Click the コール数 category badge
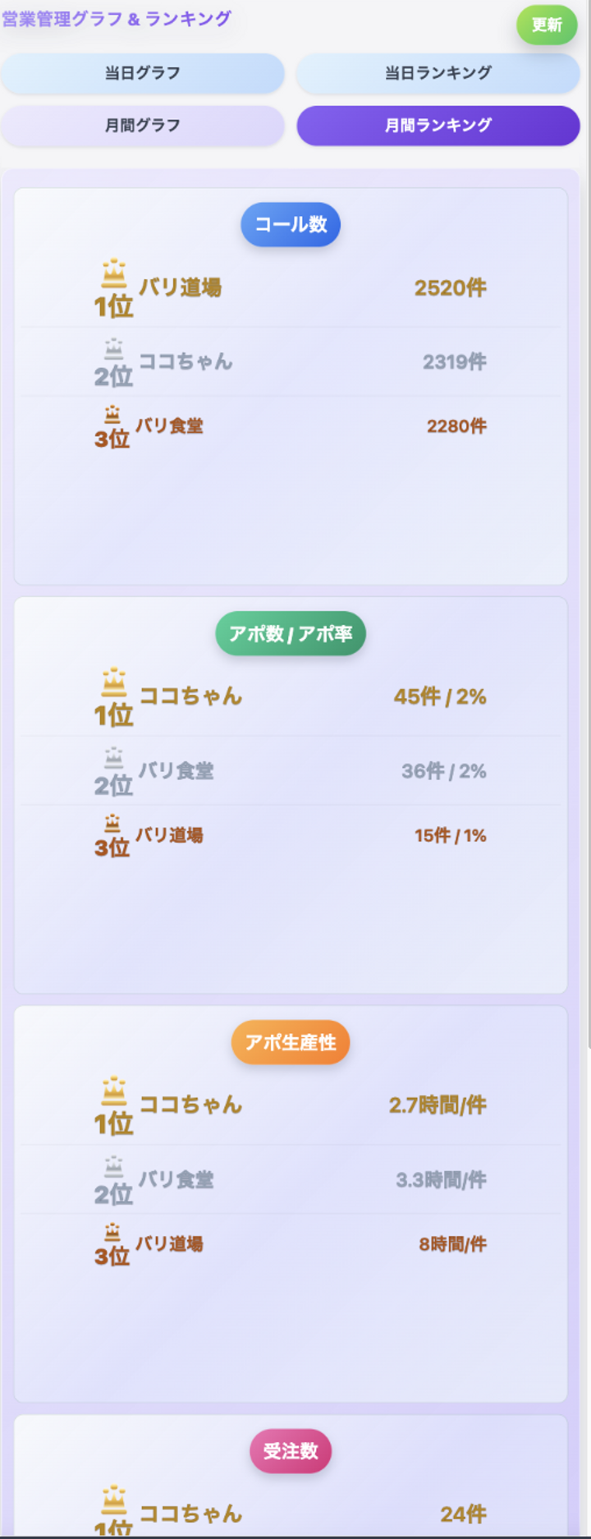Viewport: 591px width, 1539px height. pos(291,224)
